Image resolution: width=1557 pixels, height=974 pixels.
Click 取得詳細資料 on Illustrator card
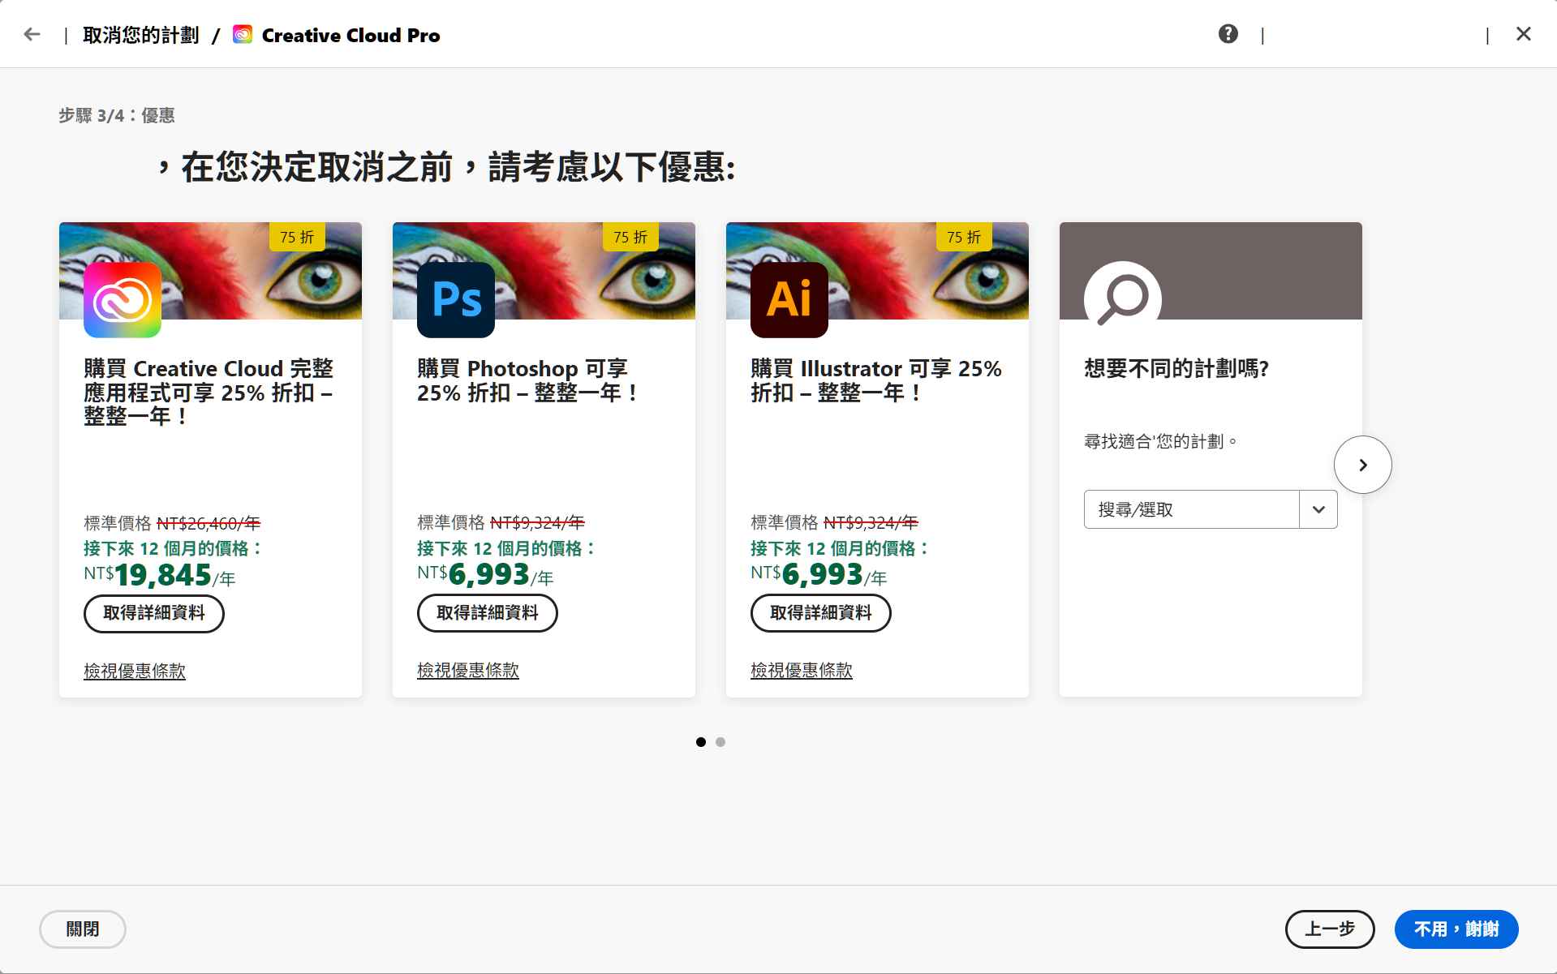click(821, 613)
